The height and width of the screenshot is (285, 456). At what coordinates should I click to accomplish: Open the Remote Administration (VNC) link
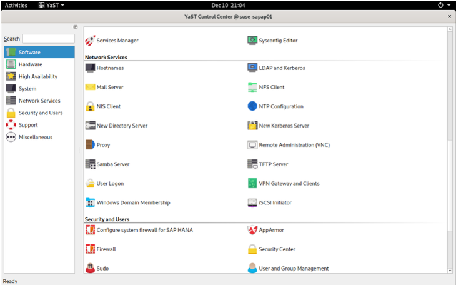tap(294, 145)
